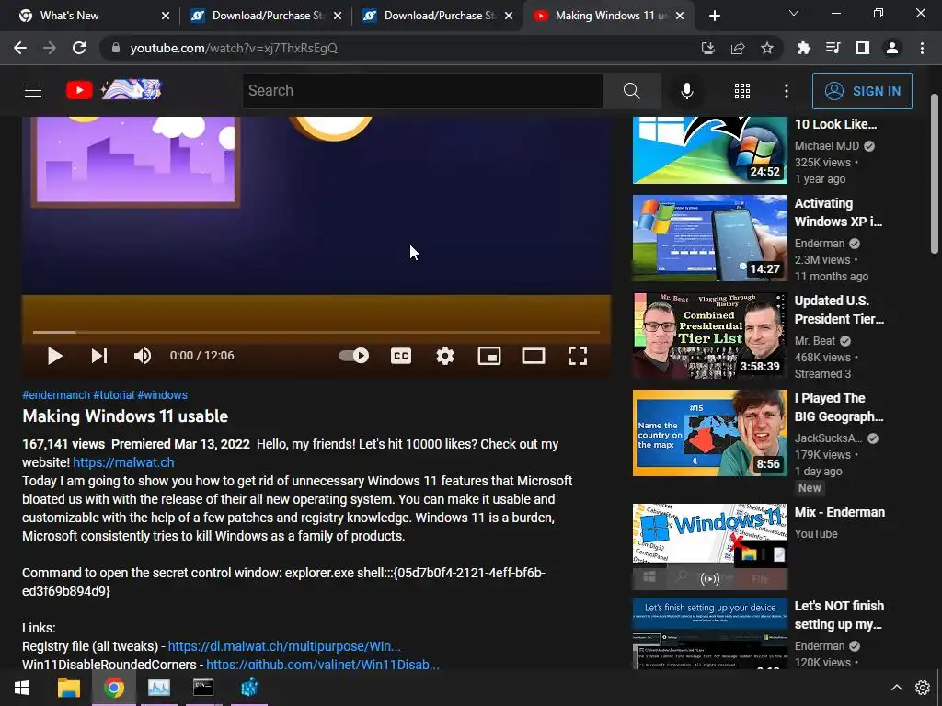Open the blue pixelated taskbar app

249,688
